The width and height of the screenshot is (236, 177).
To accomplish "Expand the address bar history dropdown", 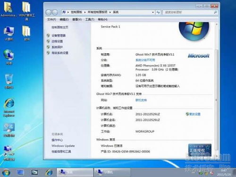I will pyautogui.click(x=153, y=12).
